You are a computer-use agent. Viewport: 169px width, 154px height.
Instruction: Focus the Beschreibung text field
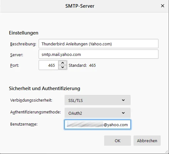(98, 44)
